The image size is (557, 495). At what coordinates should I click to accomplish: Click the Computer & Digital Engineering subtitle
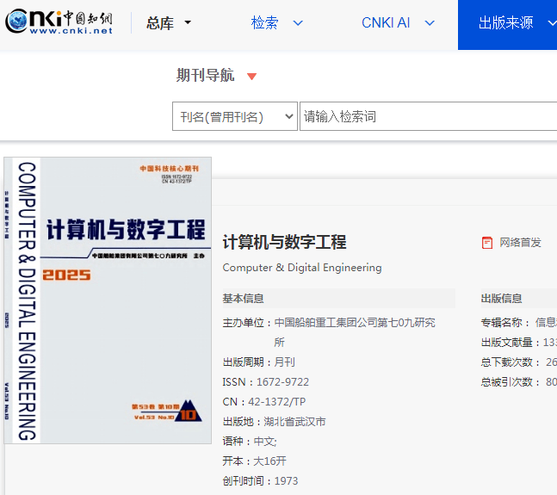point(301,268)
